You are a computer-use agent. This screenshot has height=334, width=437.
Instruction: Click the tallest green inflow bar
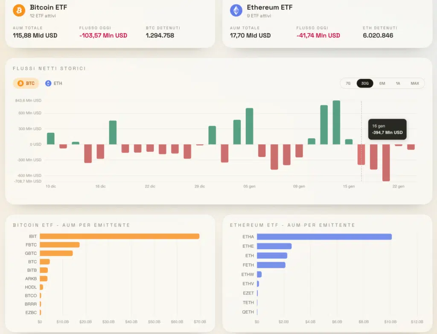336,122
